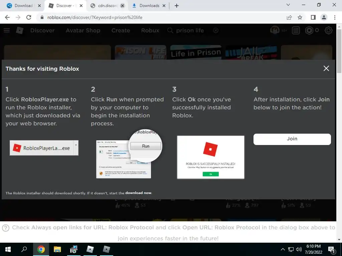Open the network status tray icon
Screen dimensions: 342x256
[x=291, y=249]
